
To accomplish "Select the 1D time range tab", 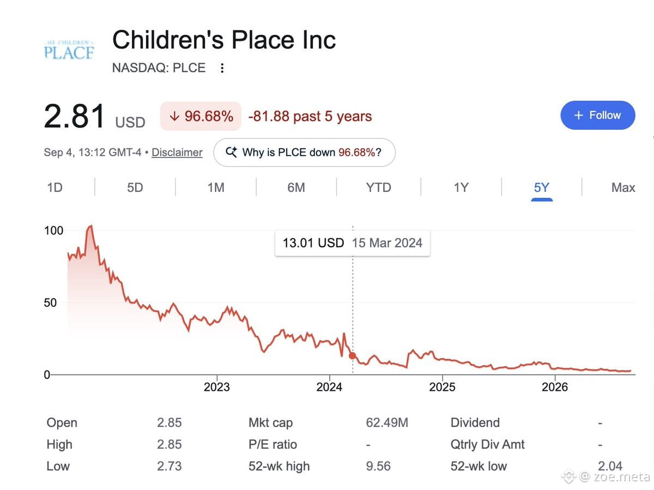I will click(55, 187).
